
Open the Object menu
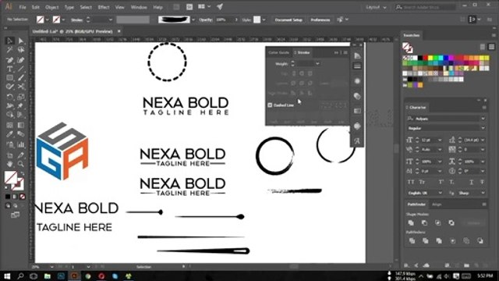[51, 7]
